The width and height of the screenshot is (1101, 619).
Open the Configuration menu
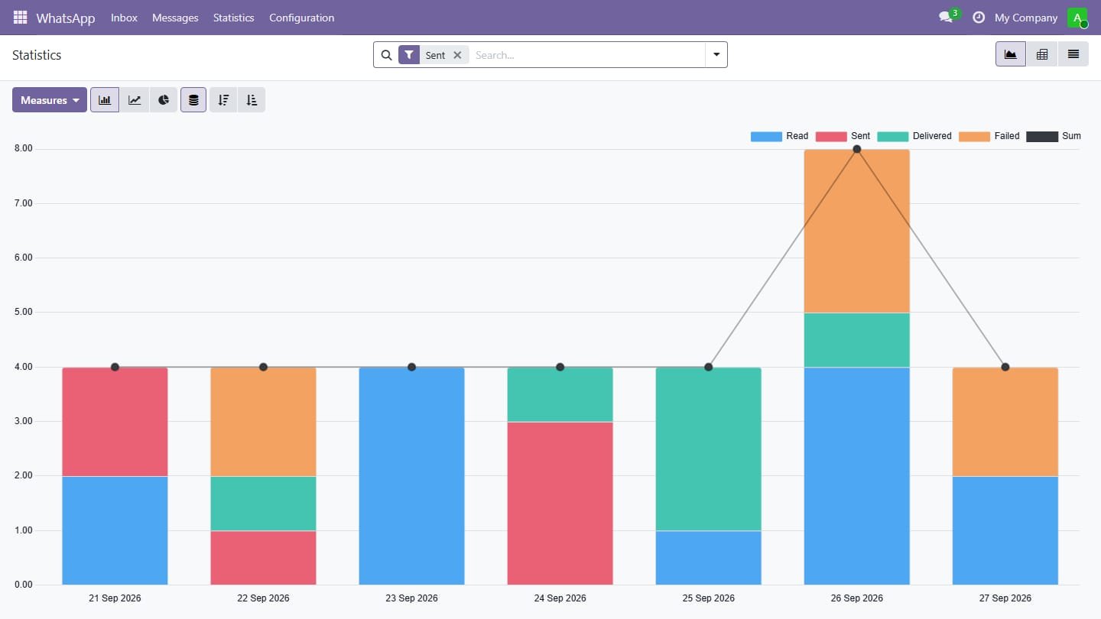coord(301,18)
